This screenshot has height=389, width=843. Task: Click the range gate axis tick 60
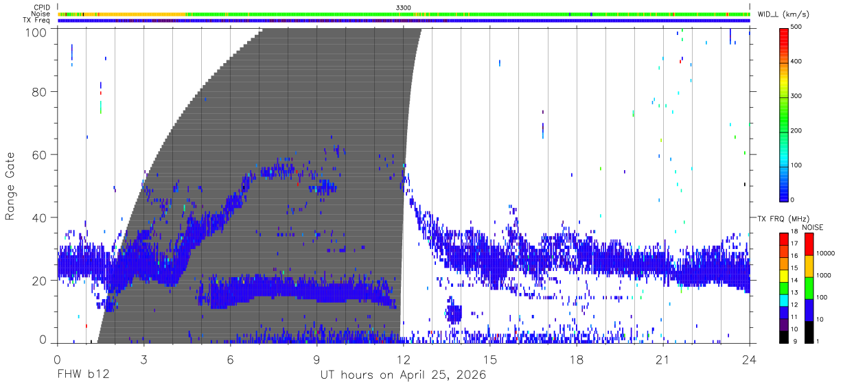click(41, 155)
